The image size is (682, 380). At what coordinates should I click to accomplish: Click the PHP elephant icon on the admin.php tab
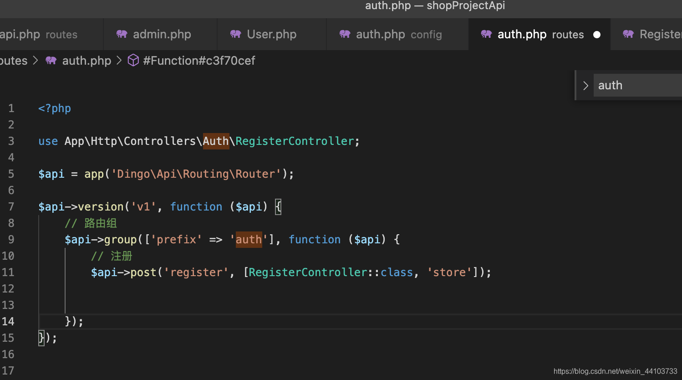click(x=122, y=34)
